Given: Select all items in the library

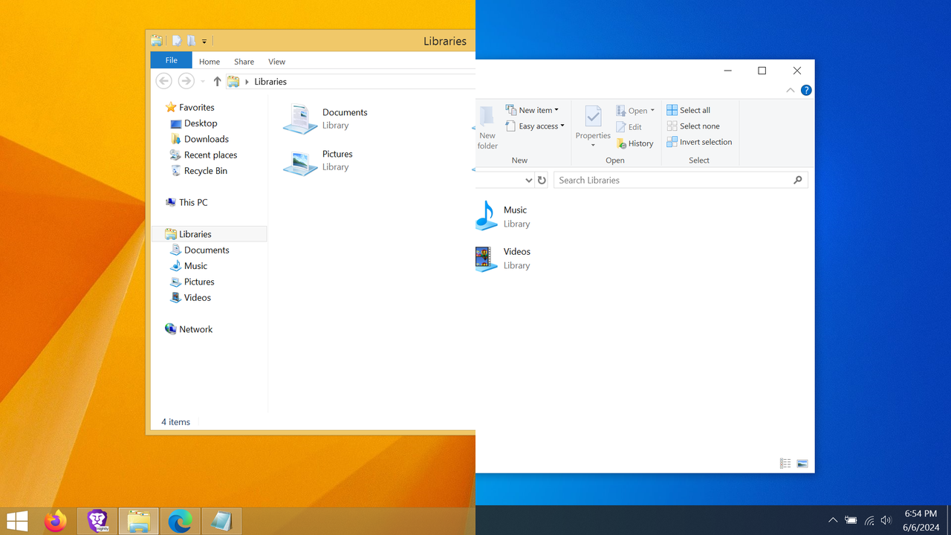Looking at the screenshot, I should [689, 109].
